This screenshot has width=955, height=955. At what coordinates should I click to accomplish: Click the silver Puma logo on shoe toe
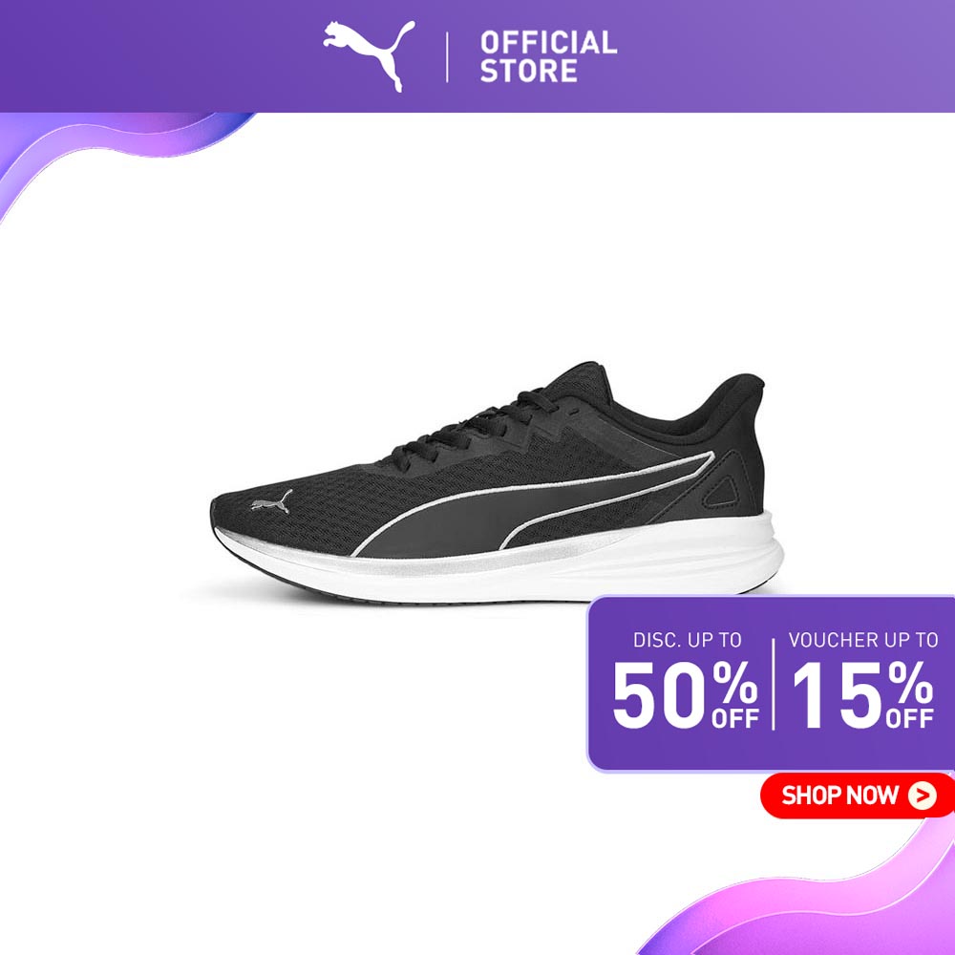[271, 501]
